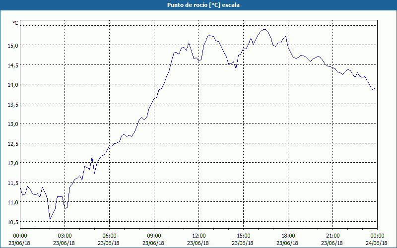
Task: Click the 00:00 label above 24/06/18
Action: (377, 236)
